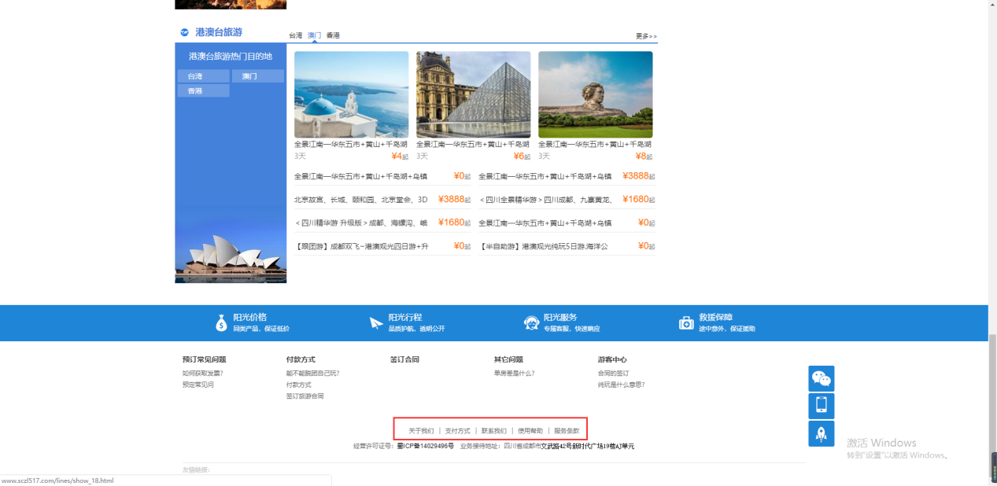Click the WeChat floating sidebar icon
The image size is (997, 486).
[x=821, y=379]
